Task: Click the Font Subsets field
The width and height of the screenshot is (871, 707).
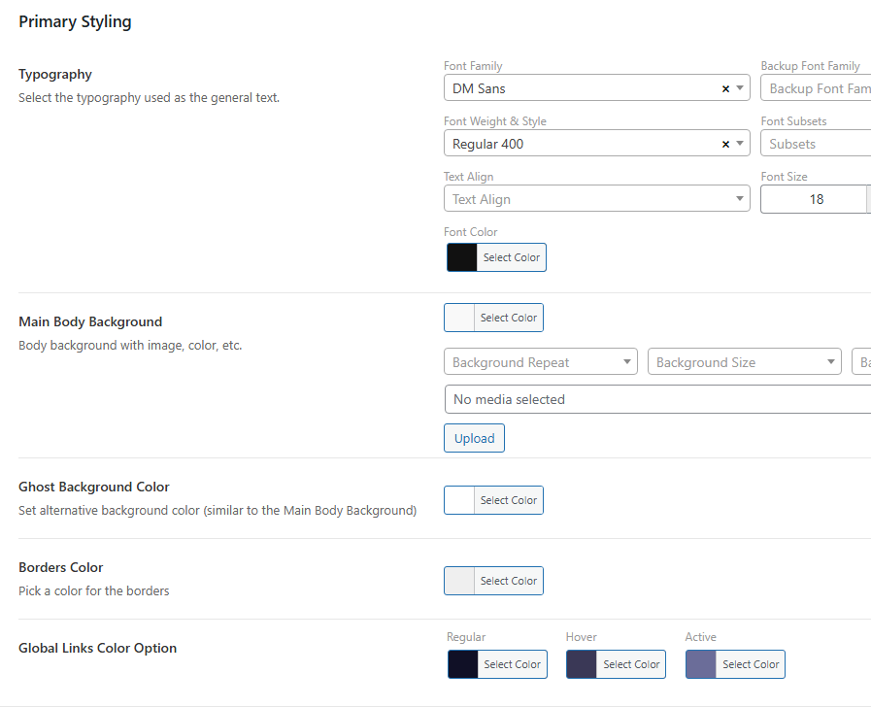Action: (816, 144)
